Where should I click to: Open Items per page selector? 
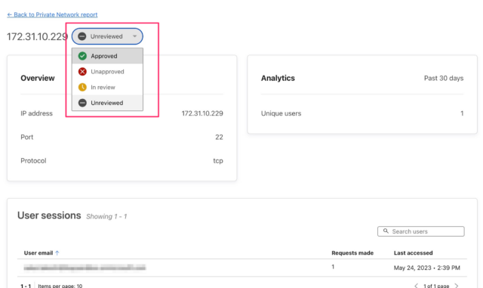pyautogui.click(x=60, y=286)
